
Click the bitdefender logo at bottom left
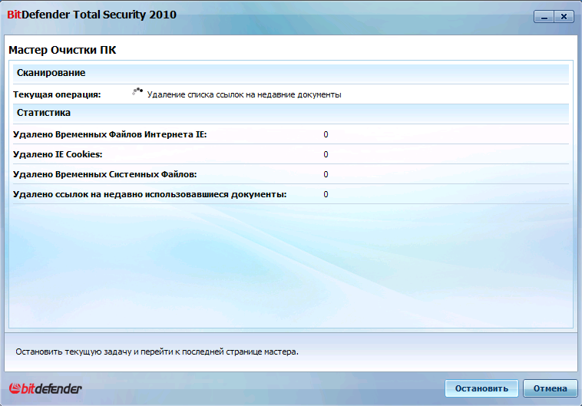(45, 388)
